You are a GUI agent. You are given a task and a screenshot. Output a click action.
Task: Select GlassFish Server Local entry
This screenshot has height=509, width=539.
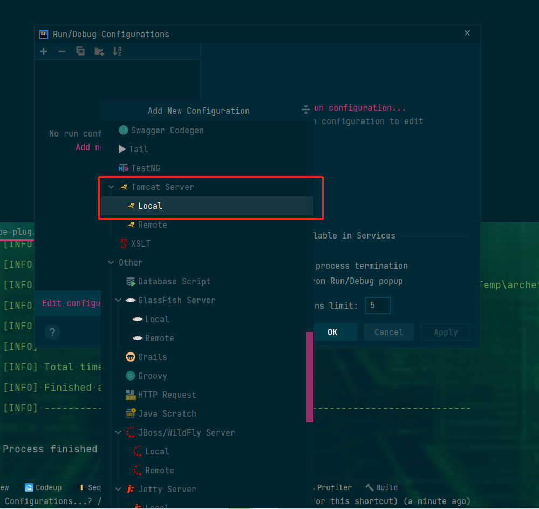[207, 319]
